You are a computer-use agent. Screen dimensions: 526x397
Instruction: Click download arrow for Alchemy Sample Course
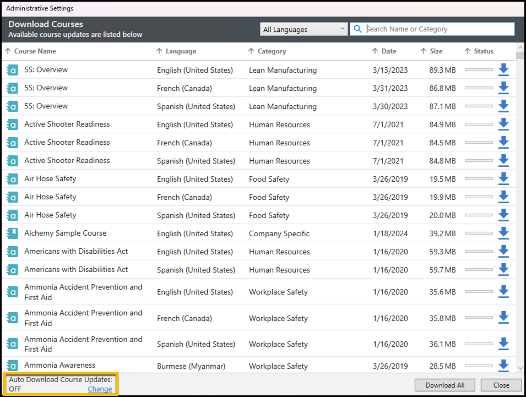pos(503,233)
